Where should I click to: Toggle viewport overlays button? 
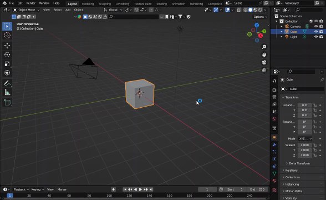coord(227,10)
